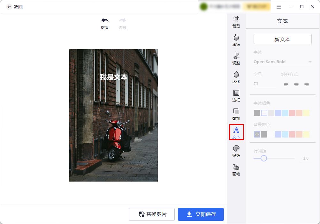Image resolution: width=320 pixels, height=224 pixels.
Task: Toggle center text alignment
Action: (x=296, y=84)
